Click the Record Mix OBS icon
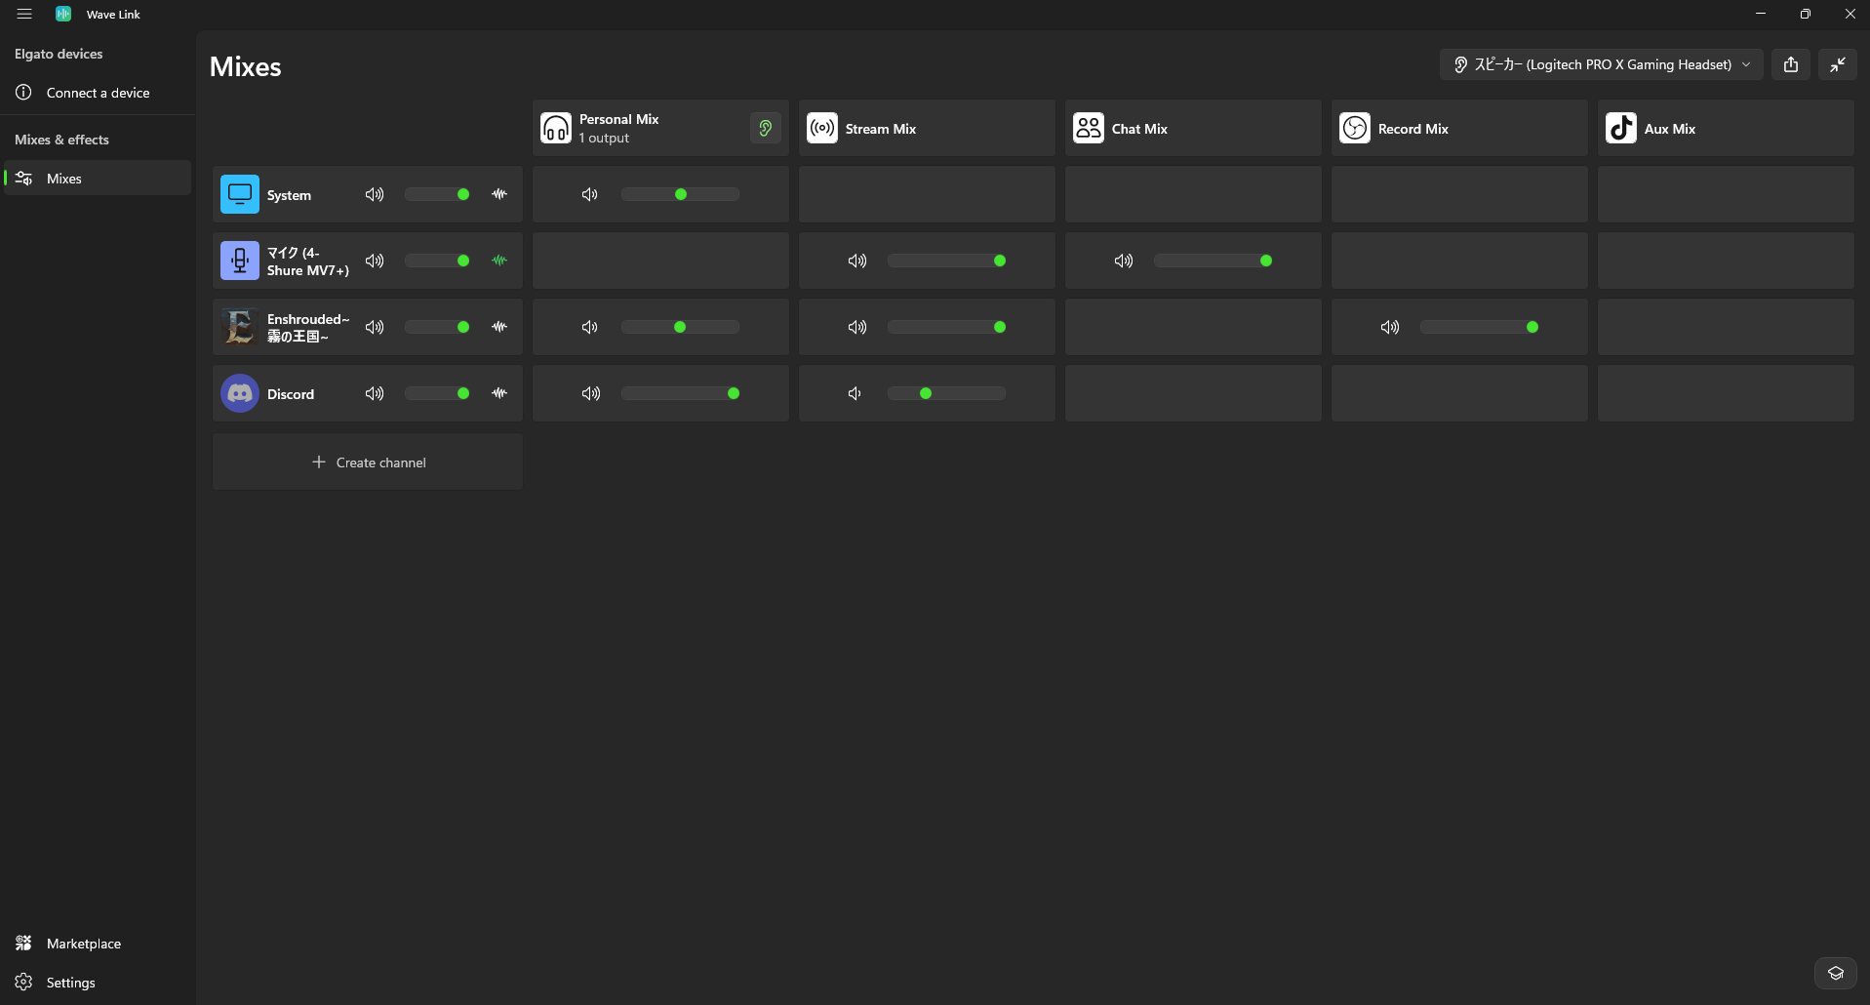 pos(1355,128)
